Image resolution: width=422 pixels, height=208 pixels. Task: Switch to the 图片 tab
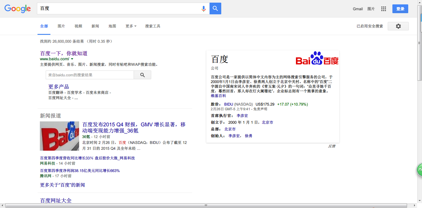[61, 26]
